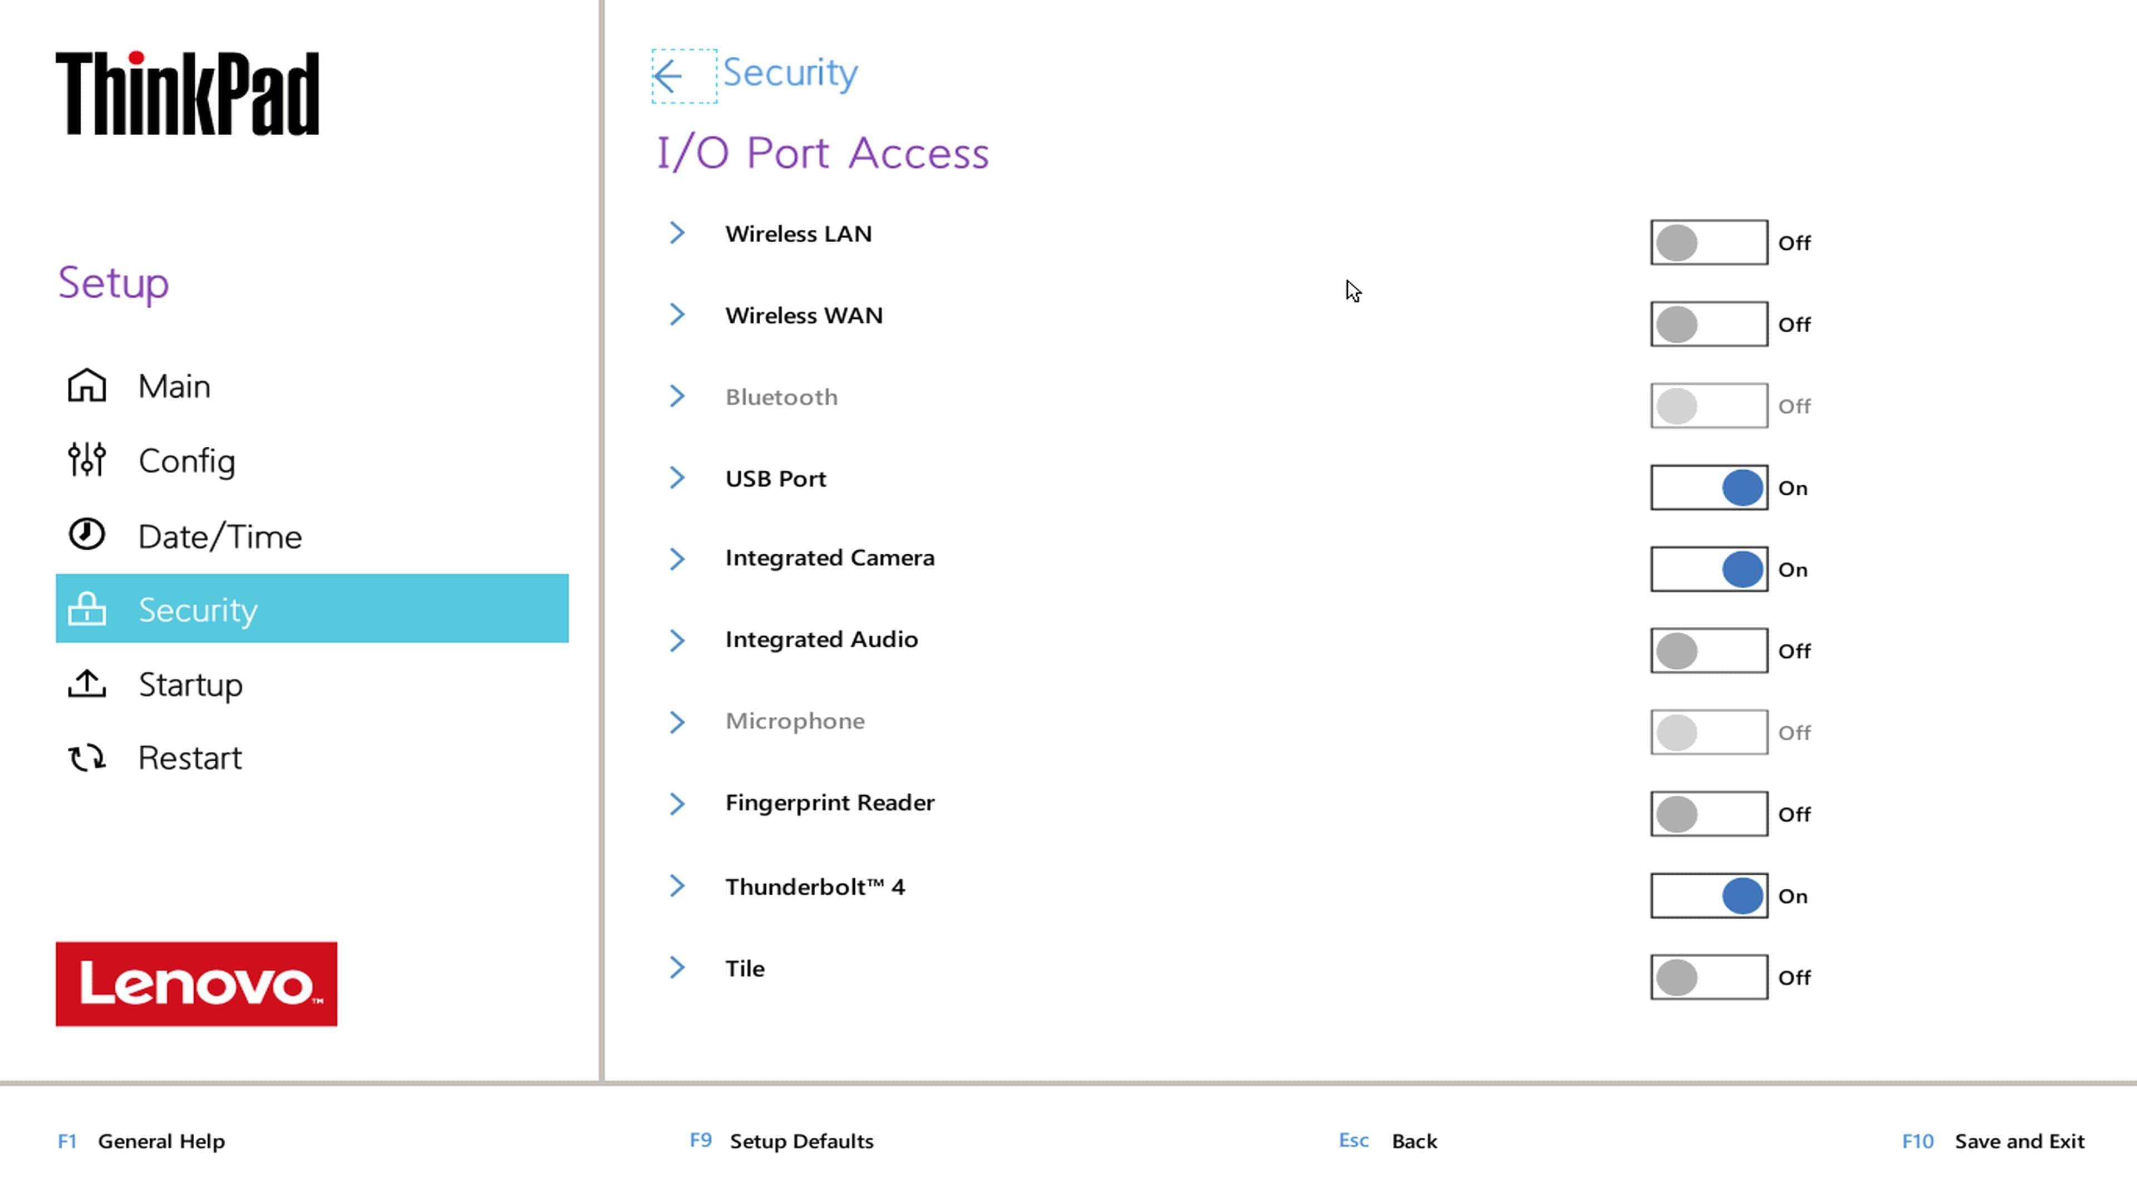Expand the Tile row
The height and width of the screenshot is (1202, 2137).
pyautogui.click(x=677, y=967)
